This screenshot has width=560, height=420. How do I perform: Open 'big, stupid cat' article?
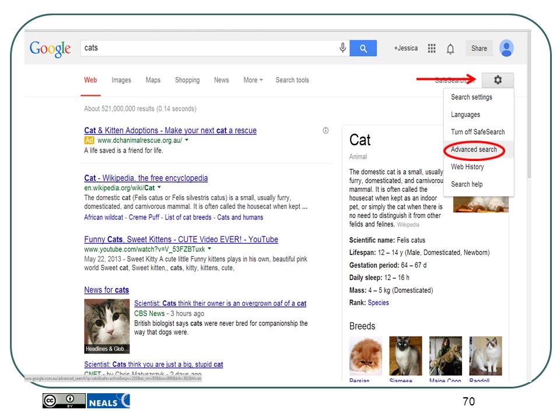click(x=153, y=364)
